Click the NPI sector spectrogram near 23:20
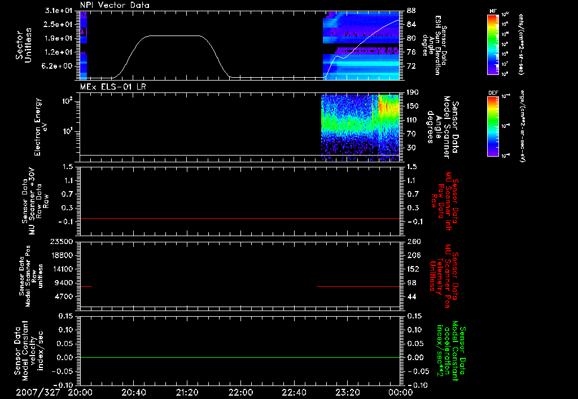Viewport: 578px width, 399px height. tap(361, 46)
